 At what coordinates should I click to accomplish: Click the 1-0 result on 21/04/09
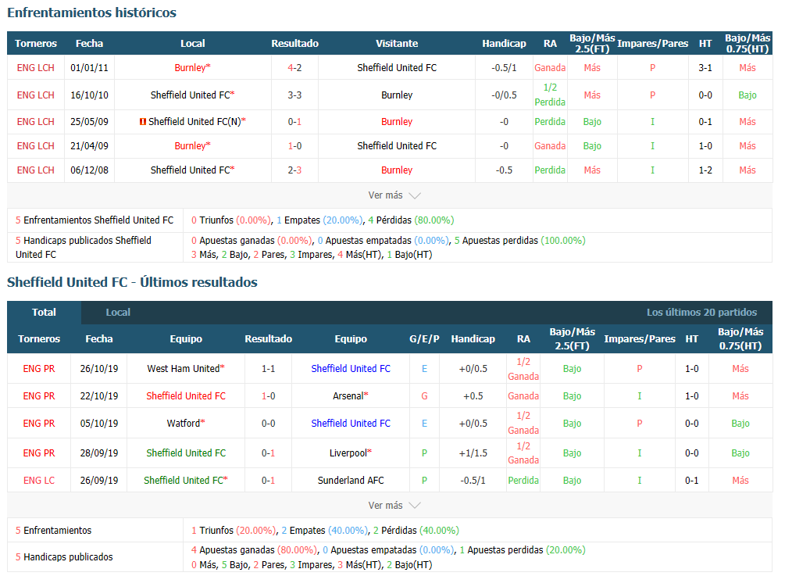pyautogui.click(x=295, y=145)
